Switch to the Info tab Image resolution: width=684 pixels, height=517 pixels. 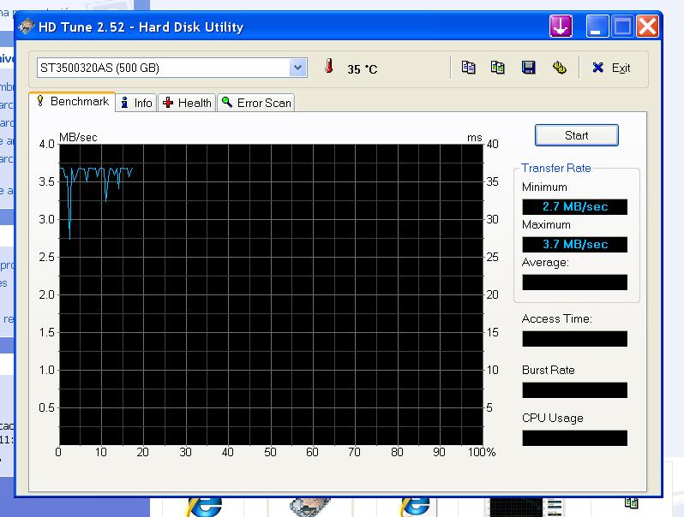point(136,104)
